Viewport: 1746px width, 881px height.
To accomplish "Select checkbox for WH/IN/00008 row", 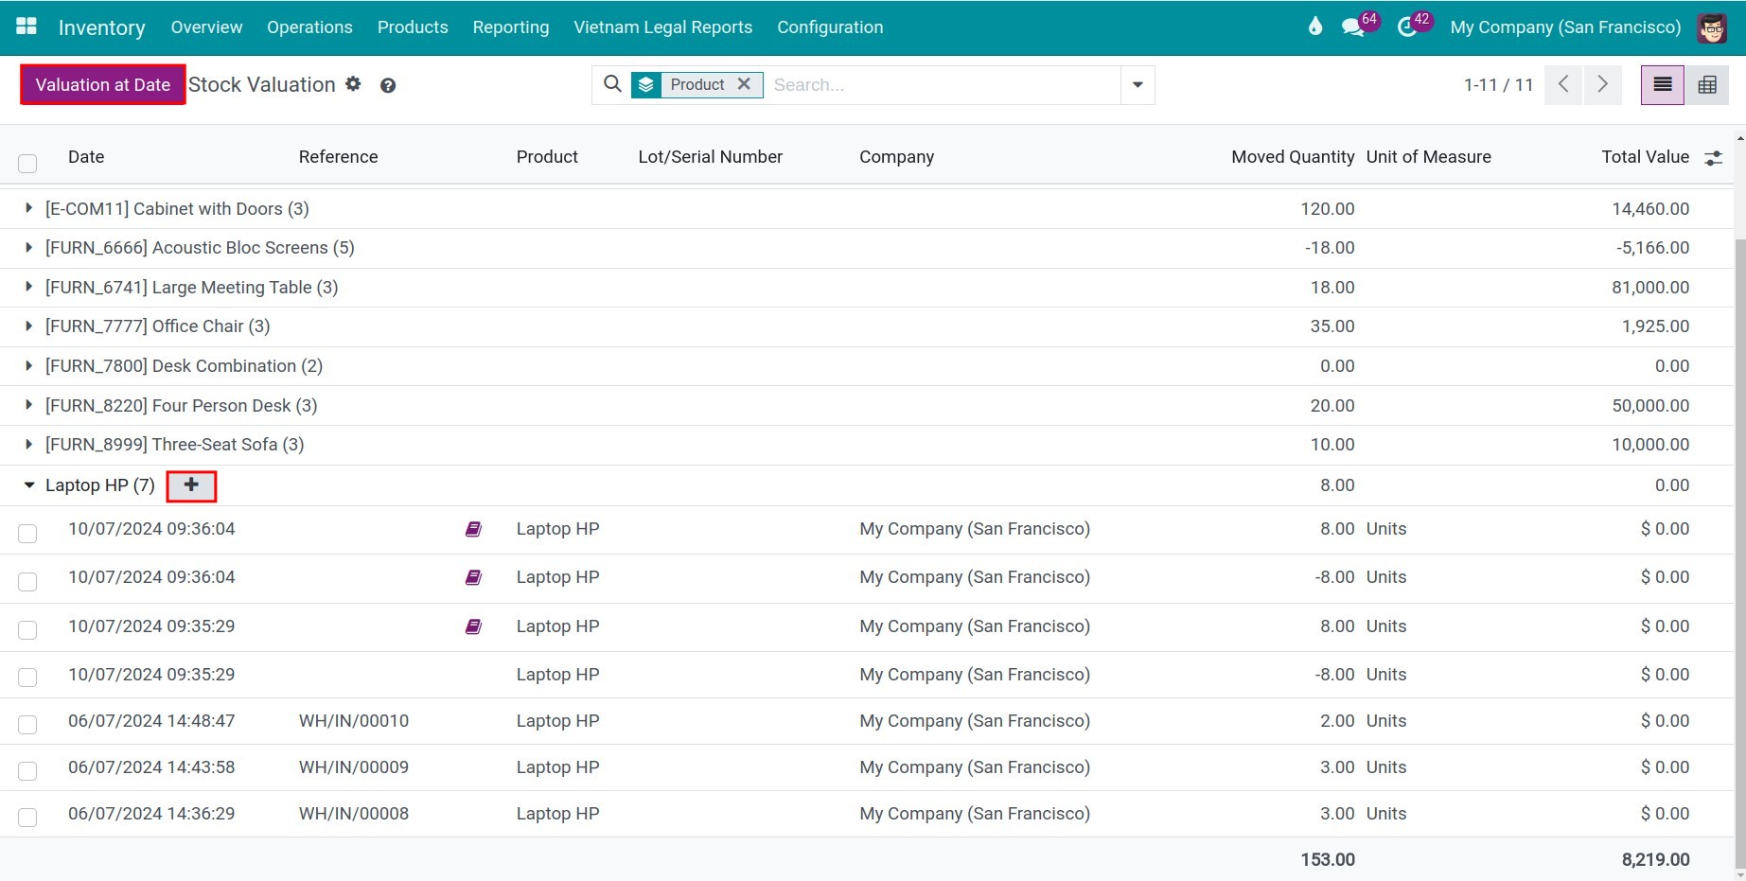I will tap(27, 818).
